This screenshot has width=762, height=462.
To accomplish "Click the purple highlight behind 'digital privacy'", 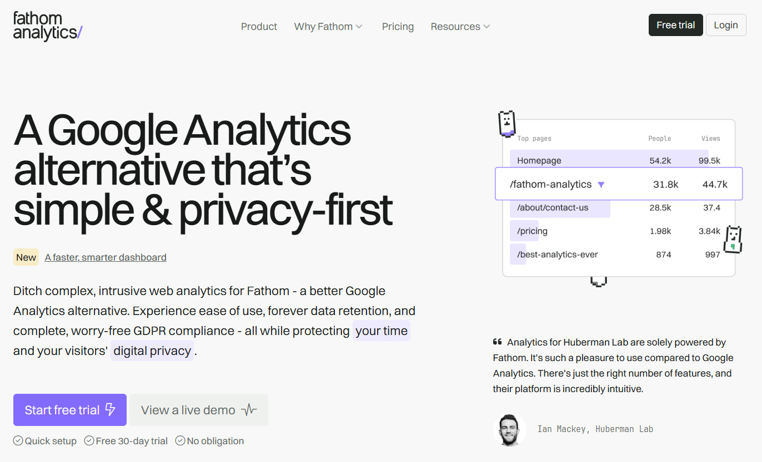I will point(152,351).
